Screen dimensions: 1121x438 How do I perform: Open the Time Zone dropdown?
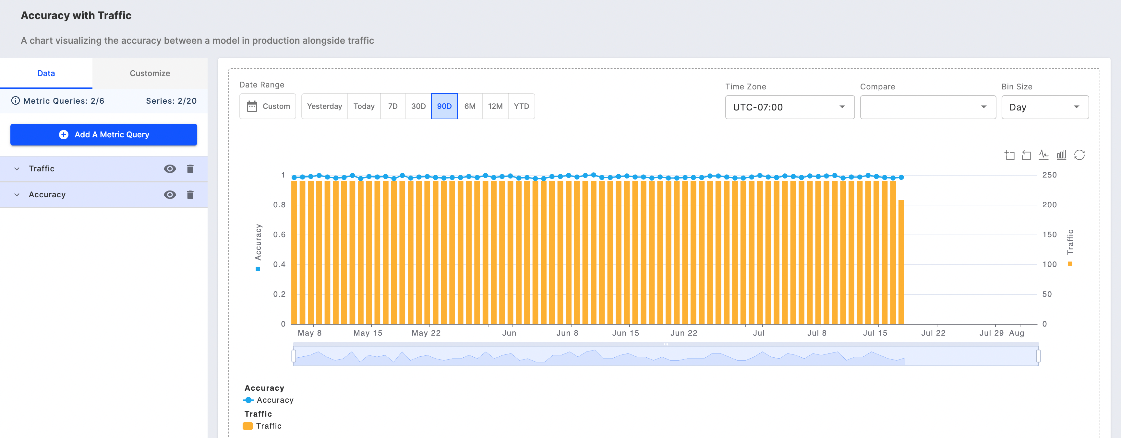[x=790, y=107]
